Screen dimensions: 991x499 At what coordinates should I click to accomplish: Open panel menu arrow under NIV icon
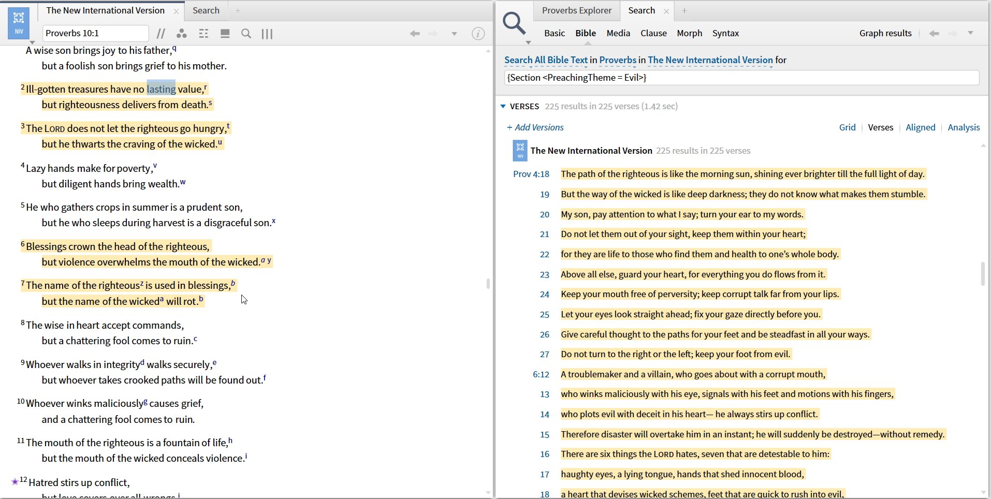(32, 42)
